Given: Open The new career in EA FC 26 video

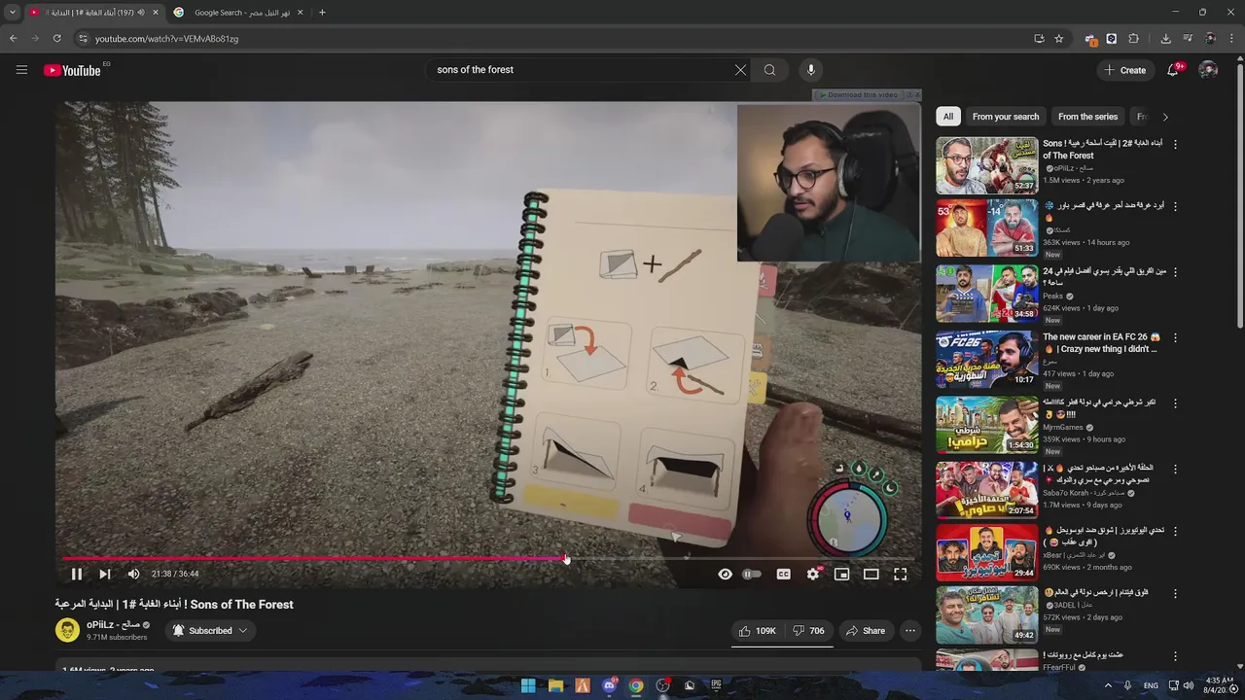Looking at the screenshot, I should coord(1101,343).
